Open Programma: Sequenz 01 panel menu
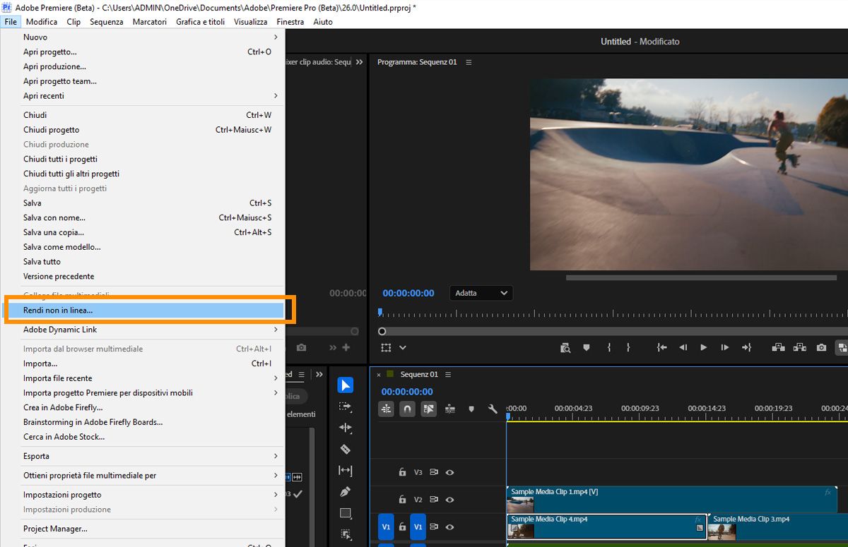 click(469, 62)
